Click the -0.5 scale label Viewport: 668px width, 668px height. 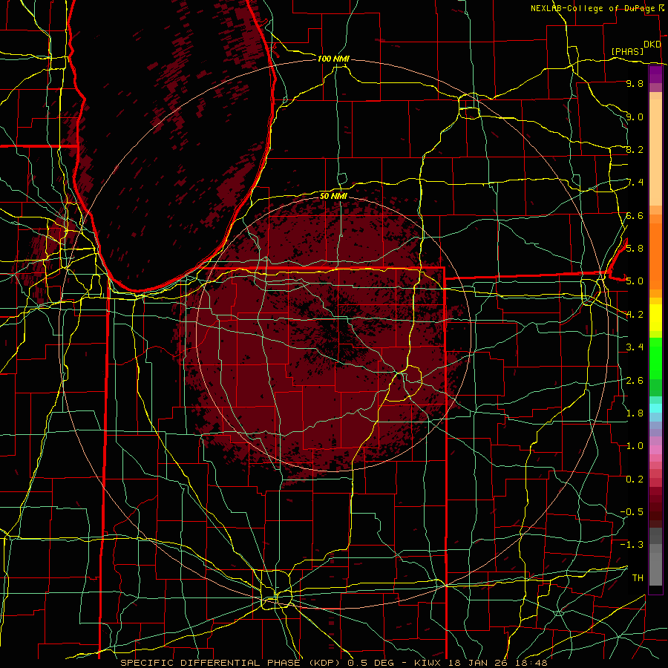click(632, 511)
